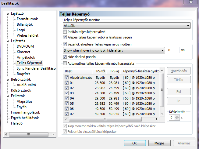Open the Teljes képernyős monitor dropdown

(127, 26)
